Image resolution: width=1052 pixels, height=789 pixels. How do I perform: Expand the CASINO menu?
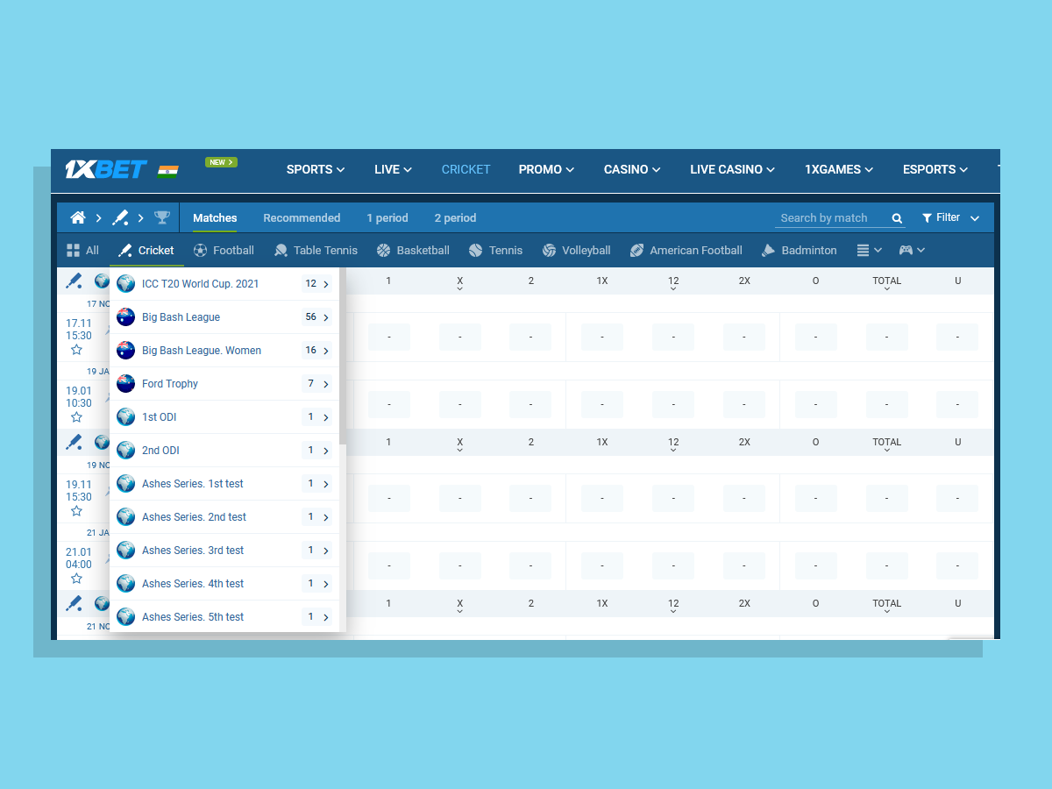point(632,169)
